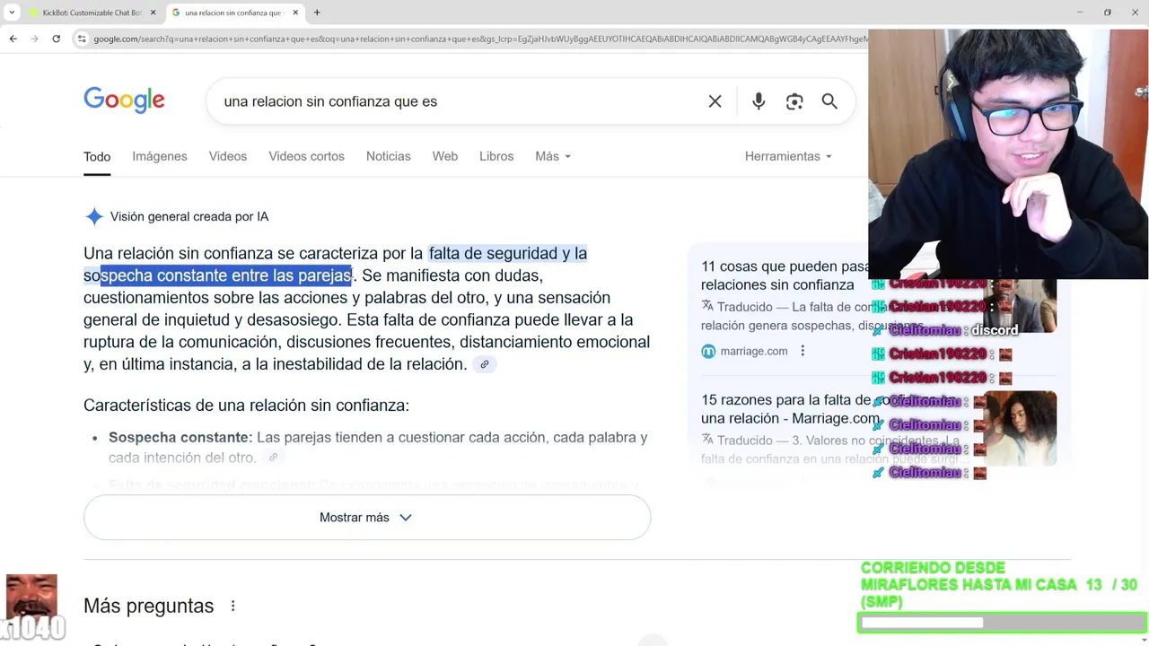Click the 'Más preguntas' heading
This screenshot has height=646, width=1149.
point(148,606)
